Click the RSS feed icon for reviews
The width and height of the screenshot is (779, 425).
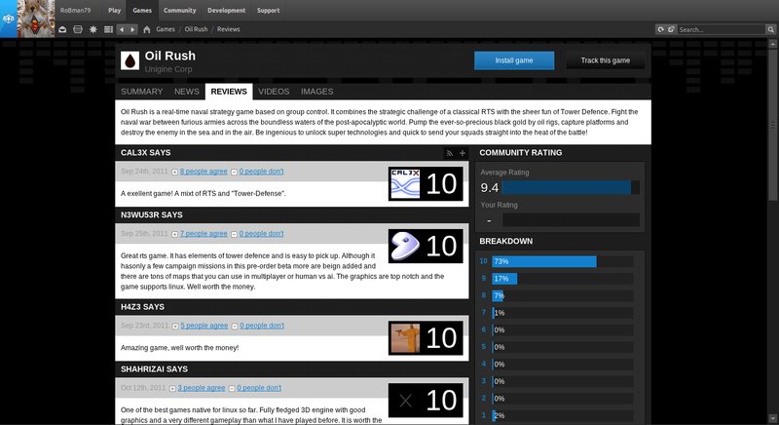click(x=450, y=153)
